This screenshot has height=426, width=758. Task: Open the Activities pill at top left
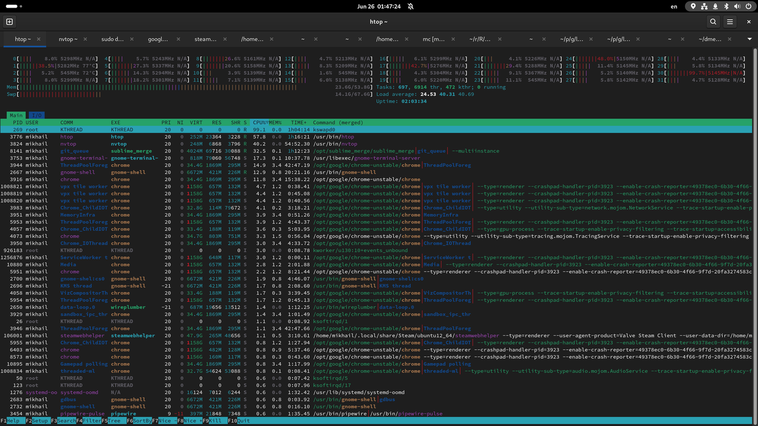click(13, 6)
